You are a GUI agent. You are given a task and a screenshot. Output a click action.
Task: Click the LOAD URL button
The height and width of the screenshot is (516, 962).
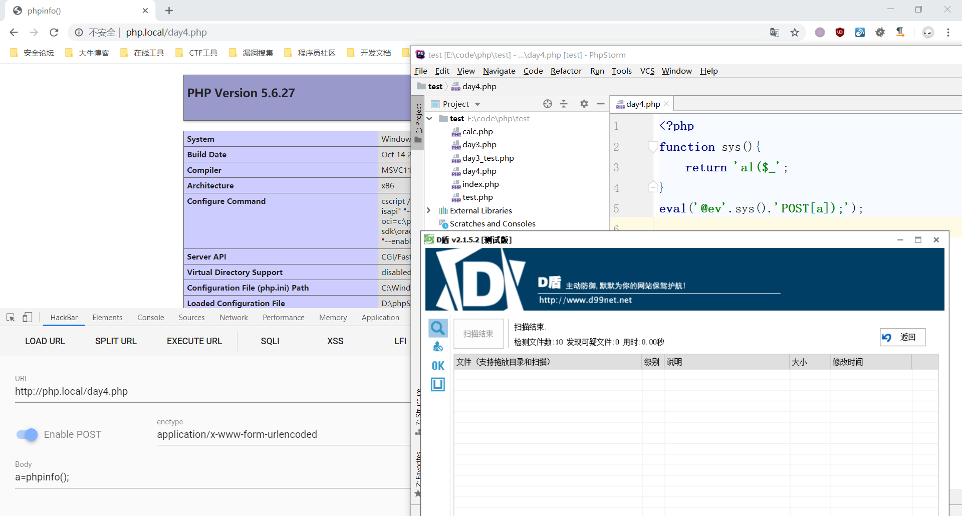pos(45,341)
